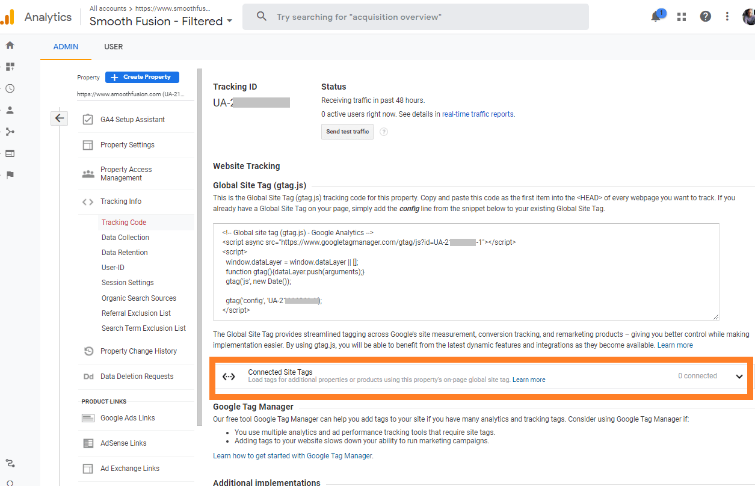Open Search Term Exclusion List

click(144, 328)
